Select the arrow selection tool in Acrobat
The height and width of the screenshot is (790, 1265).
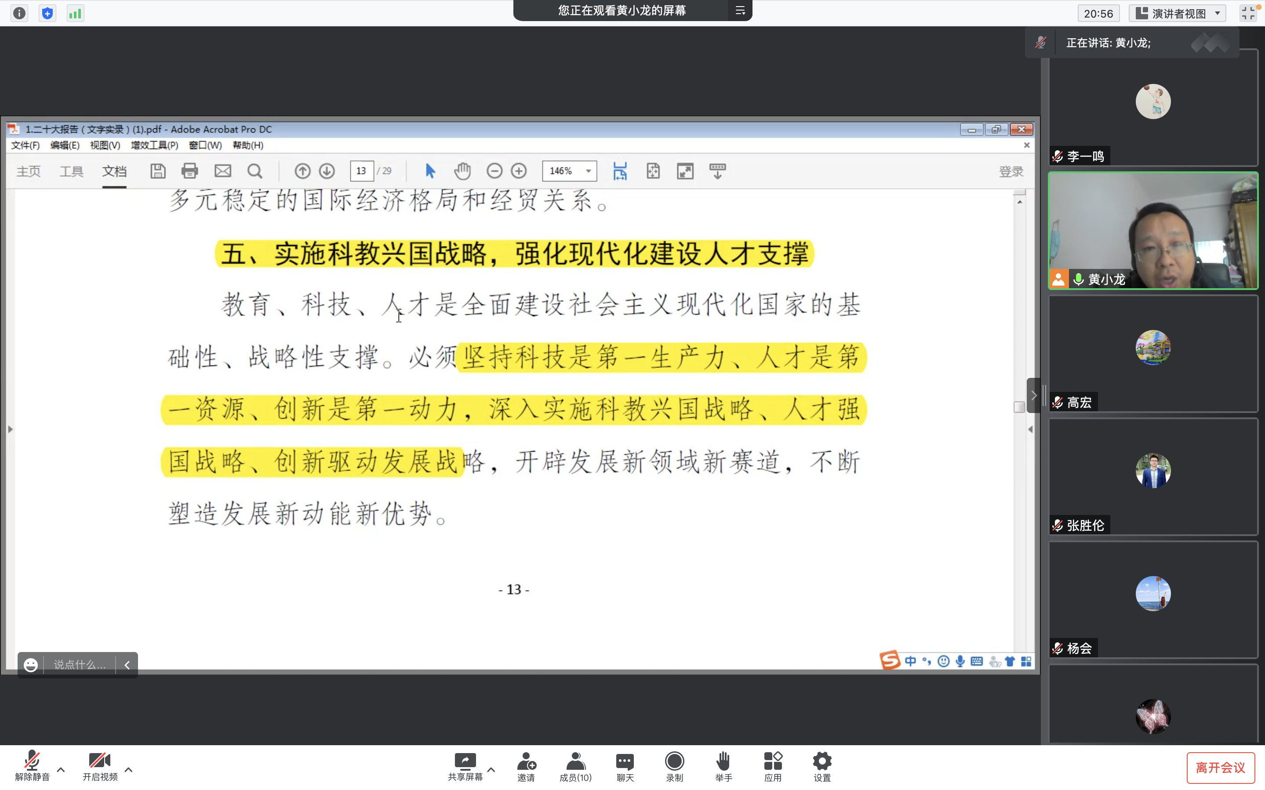click(x=430, y=171)
